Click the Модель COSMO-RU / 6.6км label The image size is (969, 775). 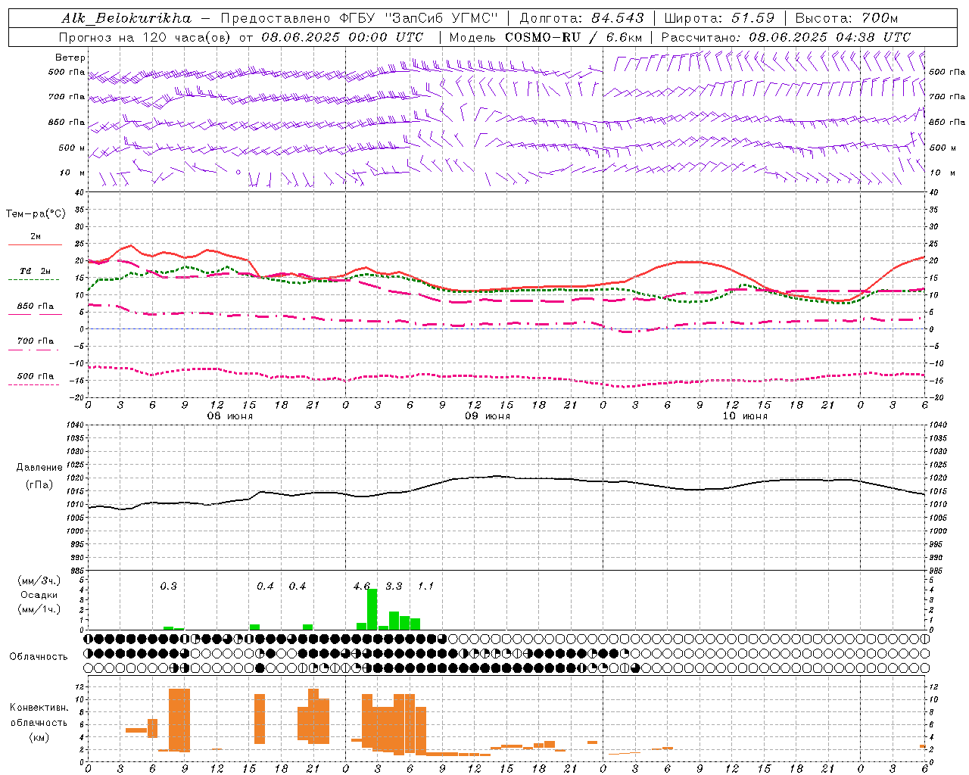pyautogui.click(x=546, y=37)
